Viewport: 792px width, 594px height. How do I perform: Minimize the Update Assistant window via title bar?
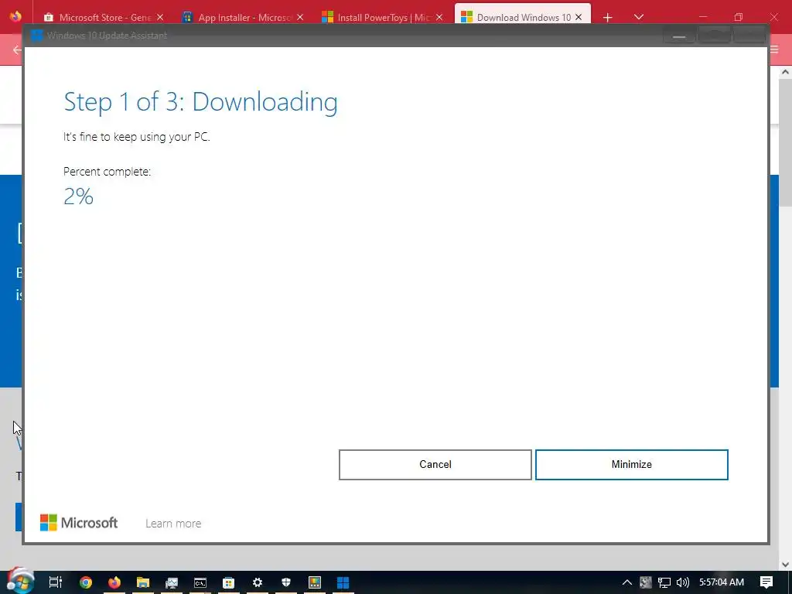679,36
